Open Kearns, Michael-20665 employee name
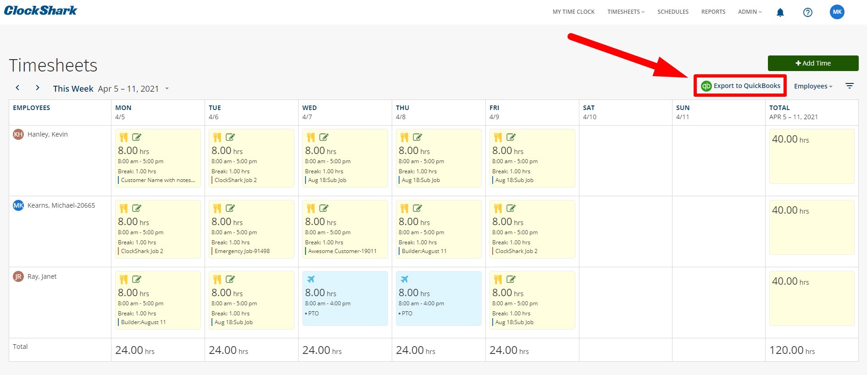Viewport: 867px width, 375px height. 61,205
